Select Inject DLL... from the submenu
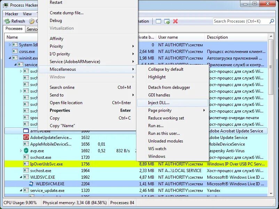The image size is (279, 209). pyautogui.click(x=173, y=103)
